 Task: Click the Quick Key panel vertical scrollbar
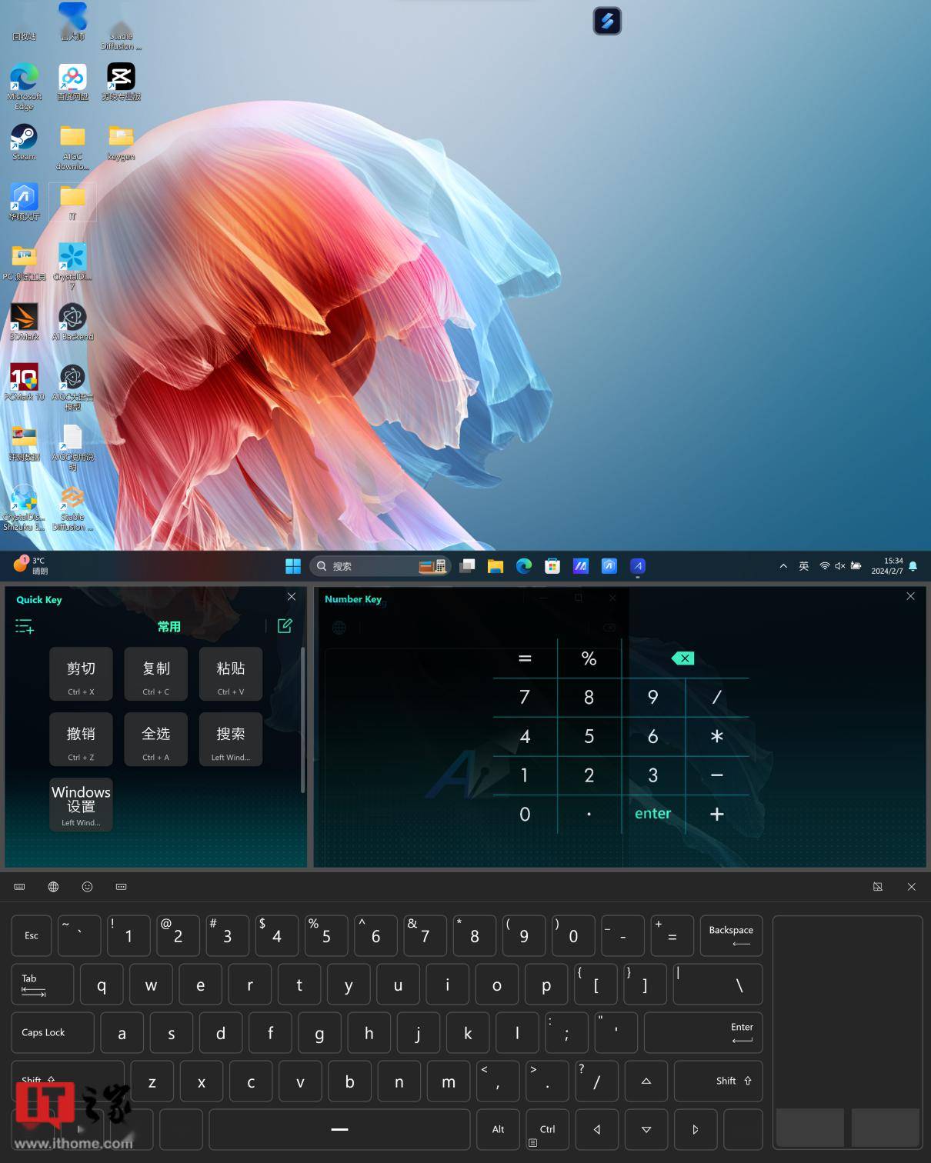tap(302, 719)
